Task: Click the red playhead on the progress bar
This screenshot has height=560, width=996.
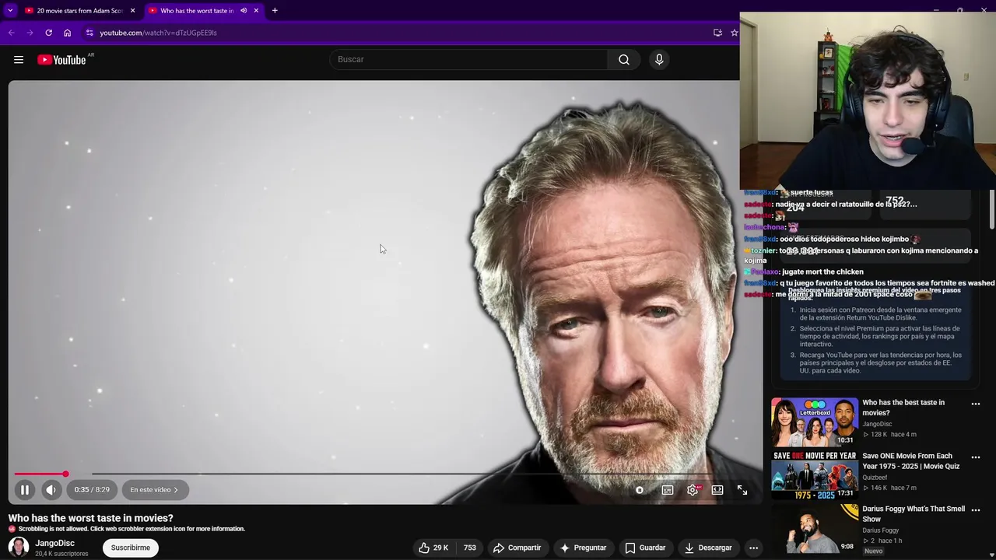Action: (x=65, y=474)
